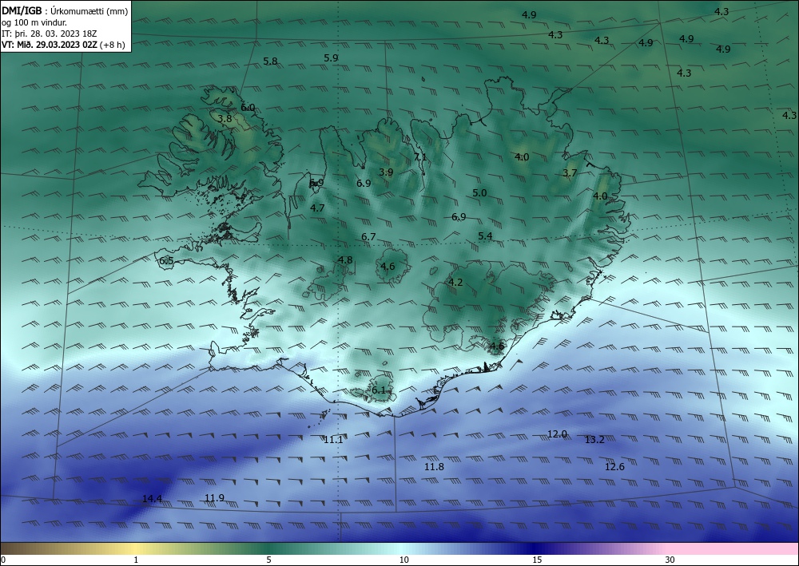Image resolution: width=799 pixels, height=566 pixels.
Task: Click the 5.9 value north of Iceland
Action: tap(331, 58)
